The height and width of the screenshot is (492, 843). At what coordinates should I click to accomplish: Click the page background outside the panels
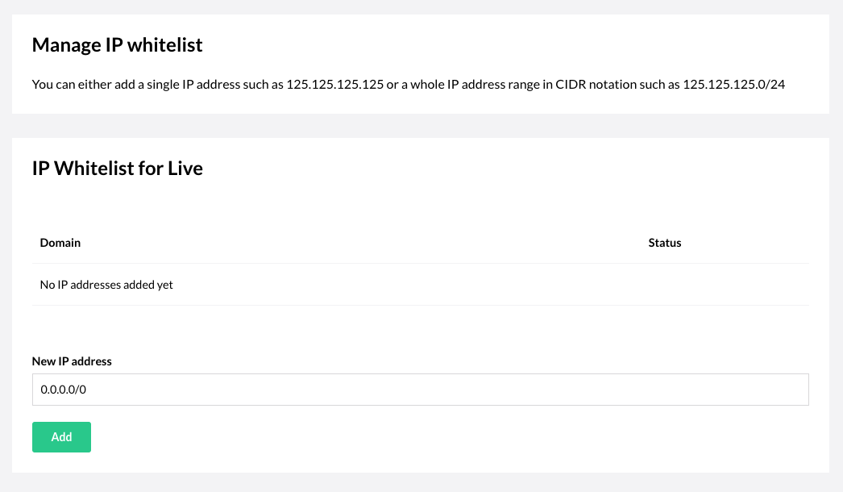(x=421, y=123)
